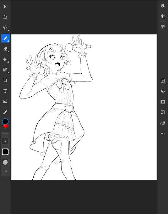Viewport: 168px width, 214px height.
Task: Select the Lasso selection tool
Action: tap(5, 27)
